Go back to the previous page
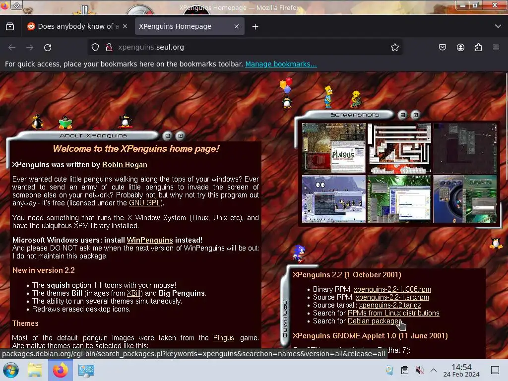 tap(12, 47)
